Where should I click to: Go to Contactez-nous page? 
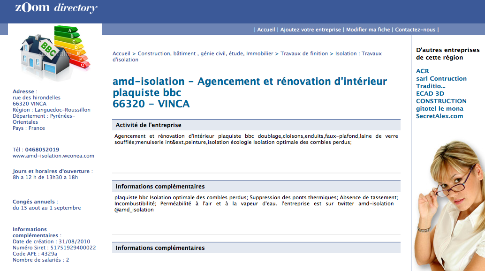tap(415, 30)
